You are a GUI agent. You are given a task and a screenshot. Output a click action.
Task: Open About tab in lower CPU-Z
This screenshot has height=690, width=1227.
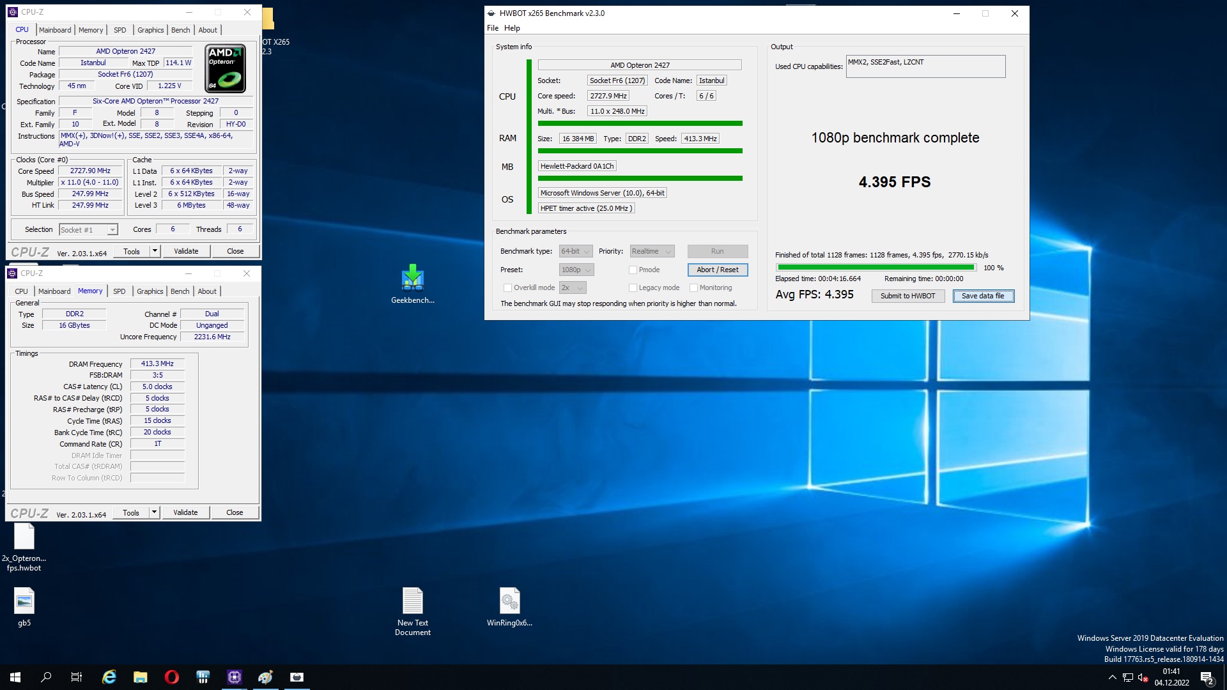coord(207,291)
